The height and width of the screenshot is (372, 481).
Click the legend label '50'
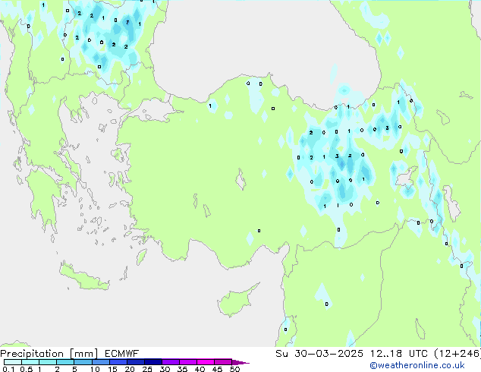click(234, 369)
